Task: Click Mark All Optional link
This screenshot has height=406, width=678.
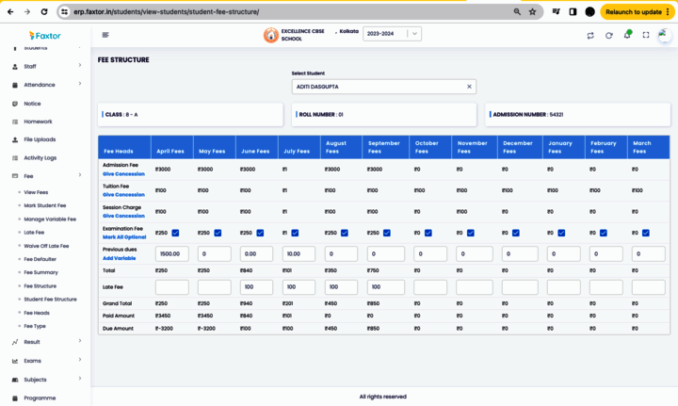Action: [x=124, y=237]
